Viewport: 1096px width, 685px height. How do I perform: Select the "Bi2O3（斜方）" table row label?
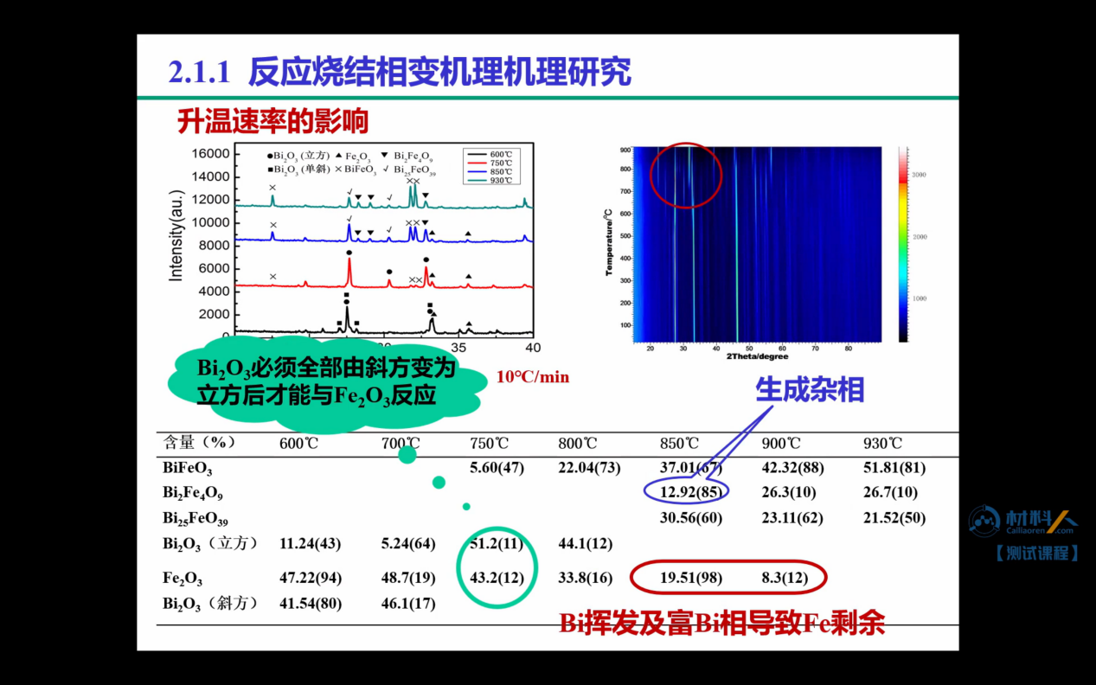[x=211, y=603]
